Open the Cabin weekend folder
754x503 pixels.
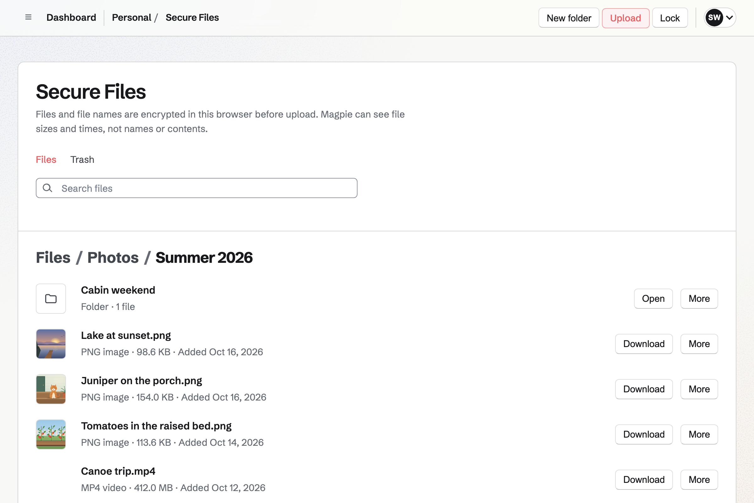point(653,299)
